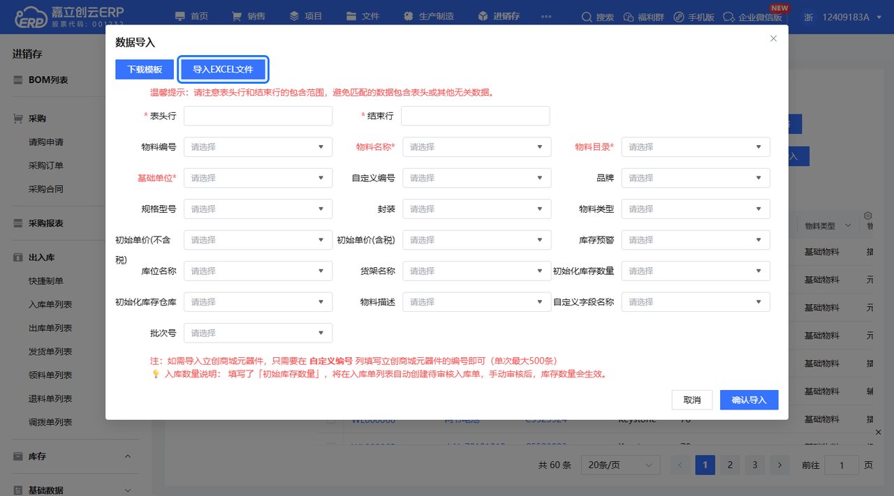
Task: Open the 规格型号 dropdown
Action: pyautogui.click(x=258, y=209)
